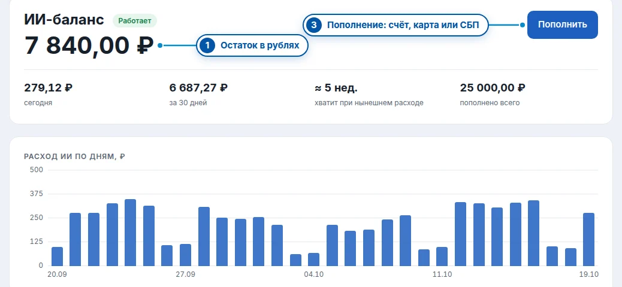This screenshot has height=287, width=622.
Task: Click the chart bar above 20.09
Action: coord(57,257)
